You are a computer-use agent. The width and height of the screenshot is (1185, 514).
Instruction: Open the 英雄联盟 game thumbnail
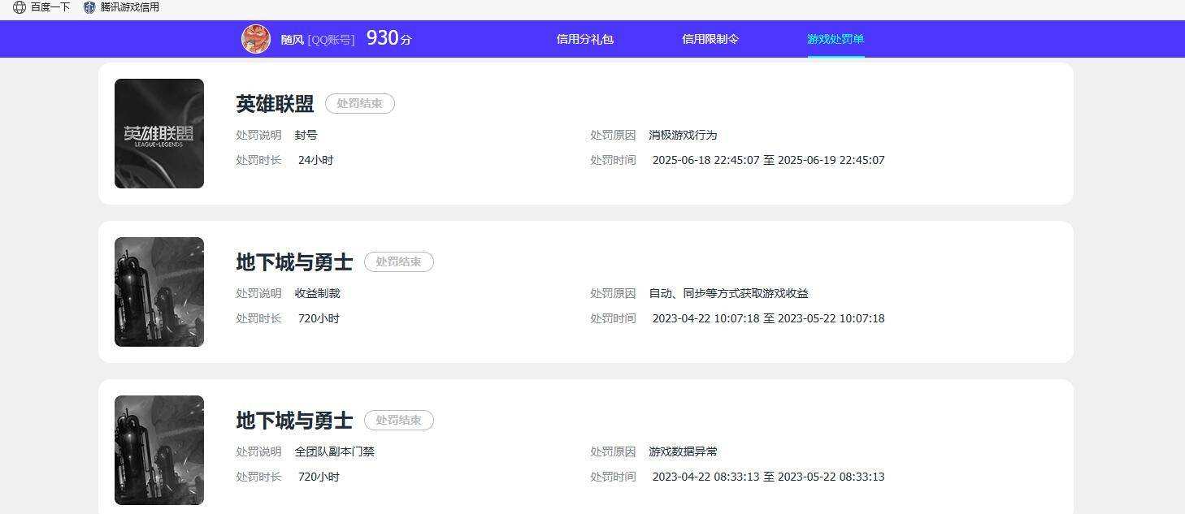(159, 133)
